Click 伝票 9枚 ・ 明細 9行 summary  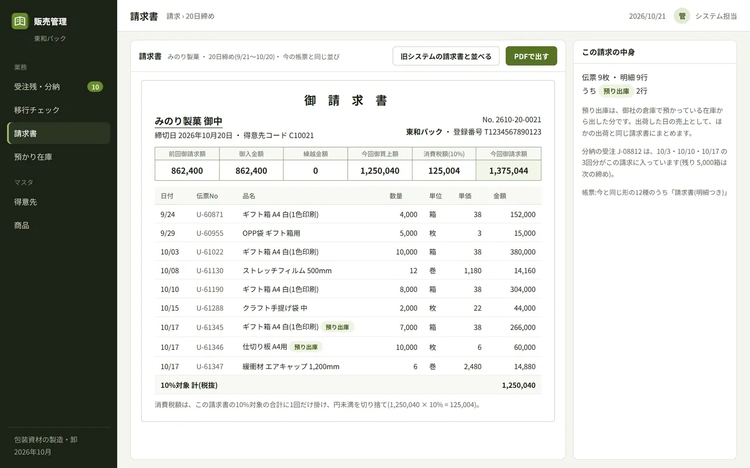(615, 77)
